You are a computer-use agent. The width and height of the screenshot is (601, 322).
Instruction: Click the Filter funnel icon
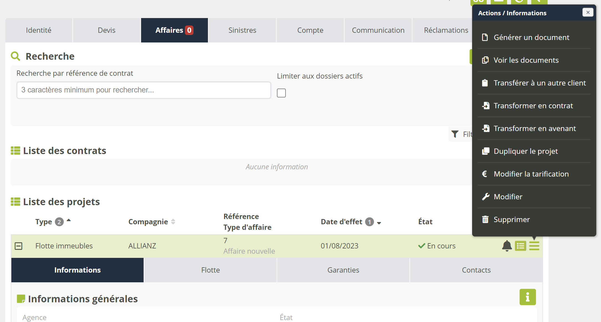click(455, 134)
